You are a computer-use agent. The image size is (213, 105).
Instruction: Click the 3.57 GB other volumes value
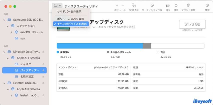(x=115, y=57)
